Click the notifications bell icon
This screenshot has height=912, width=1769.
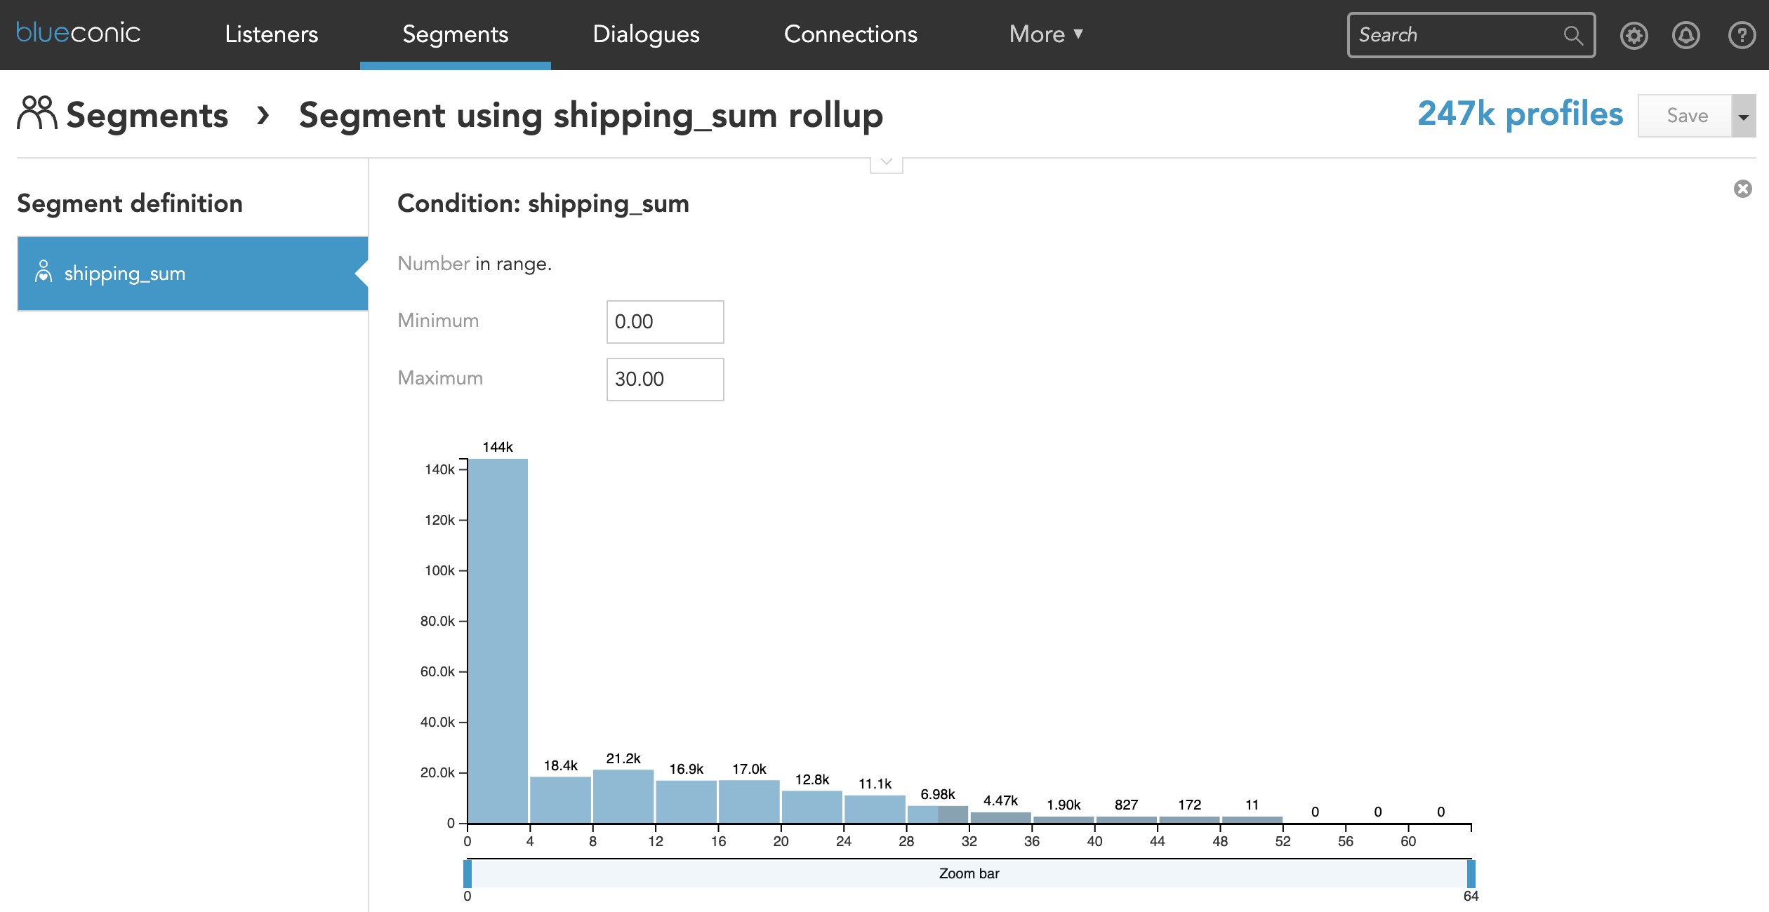pyautogui.click(x=1685, y=34)
